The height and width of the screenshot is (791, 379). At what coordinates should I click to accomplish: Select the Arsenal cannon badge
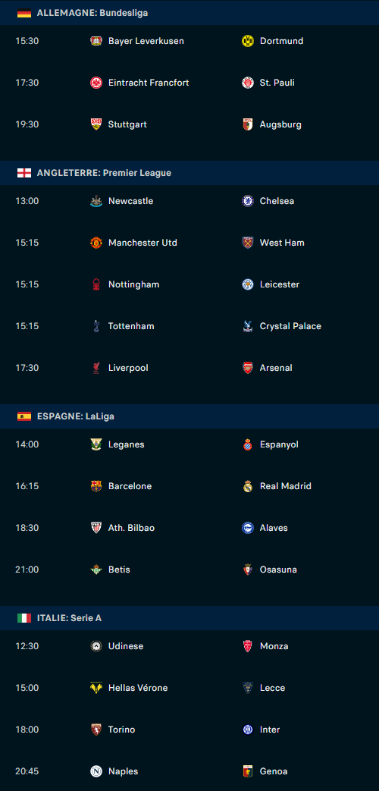(247, 368)
